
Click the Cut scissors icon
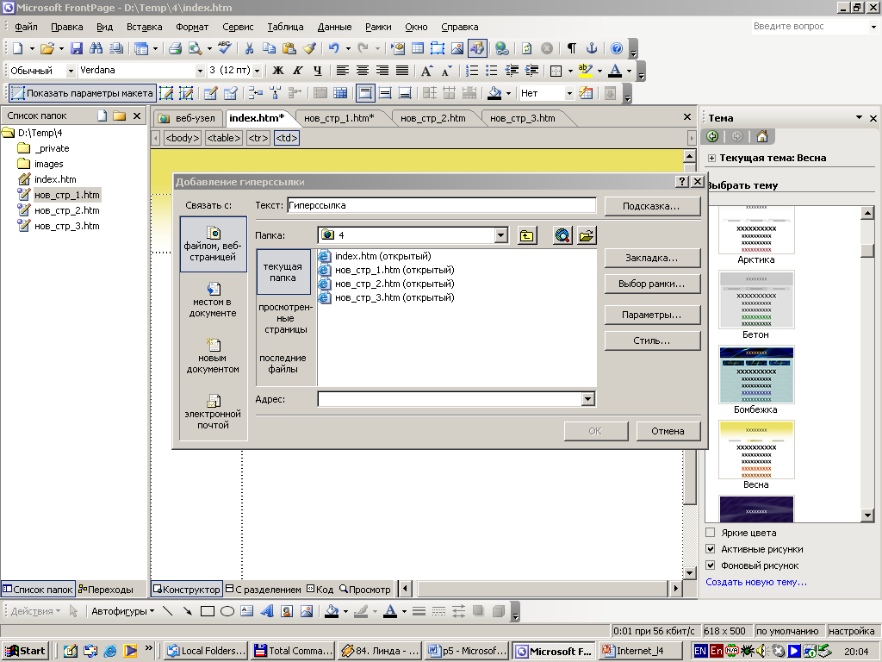pyautogui.click(x=249, y=48)
